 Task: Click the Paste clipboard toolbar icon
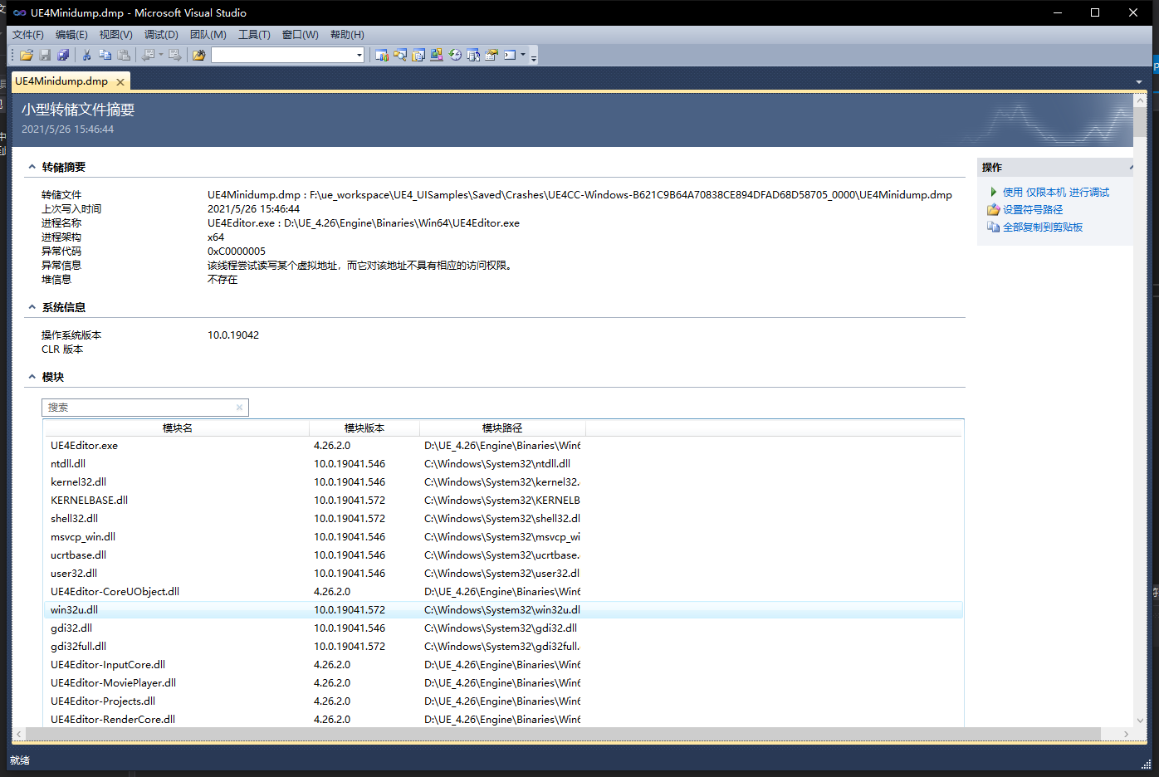point(124,55)
